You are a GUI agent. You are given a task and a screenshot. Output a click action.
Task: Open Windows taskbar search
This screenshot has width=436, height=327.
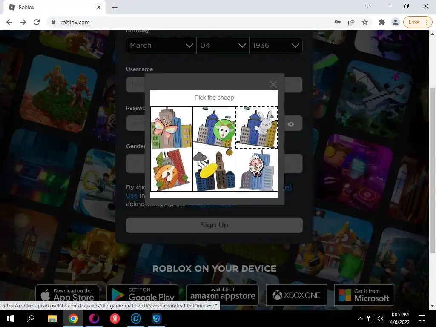point(31,318)
